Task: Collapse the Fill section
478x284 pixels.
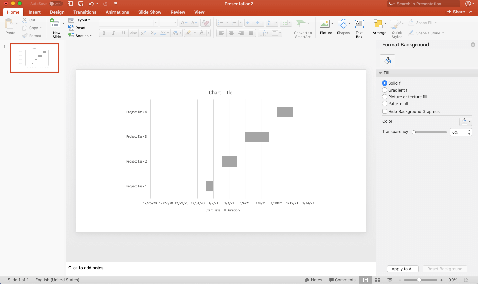Action: (380, 73)
